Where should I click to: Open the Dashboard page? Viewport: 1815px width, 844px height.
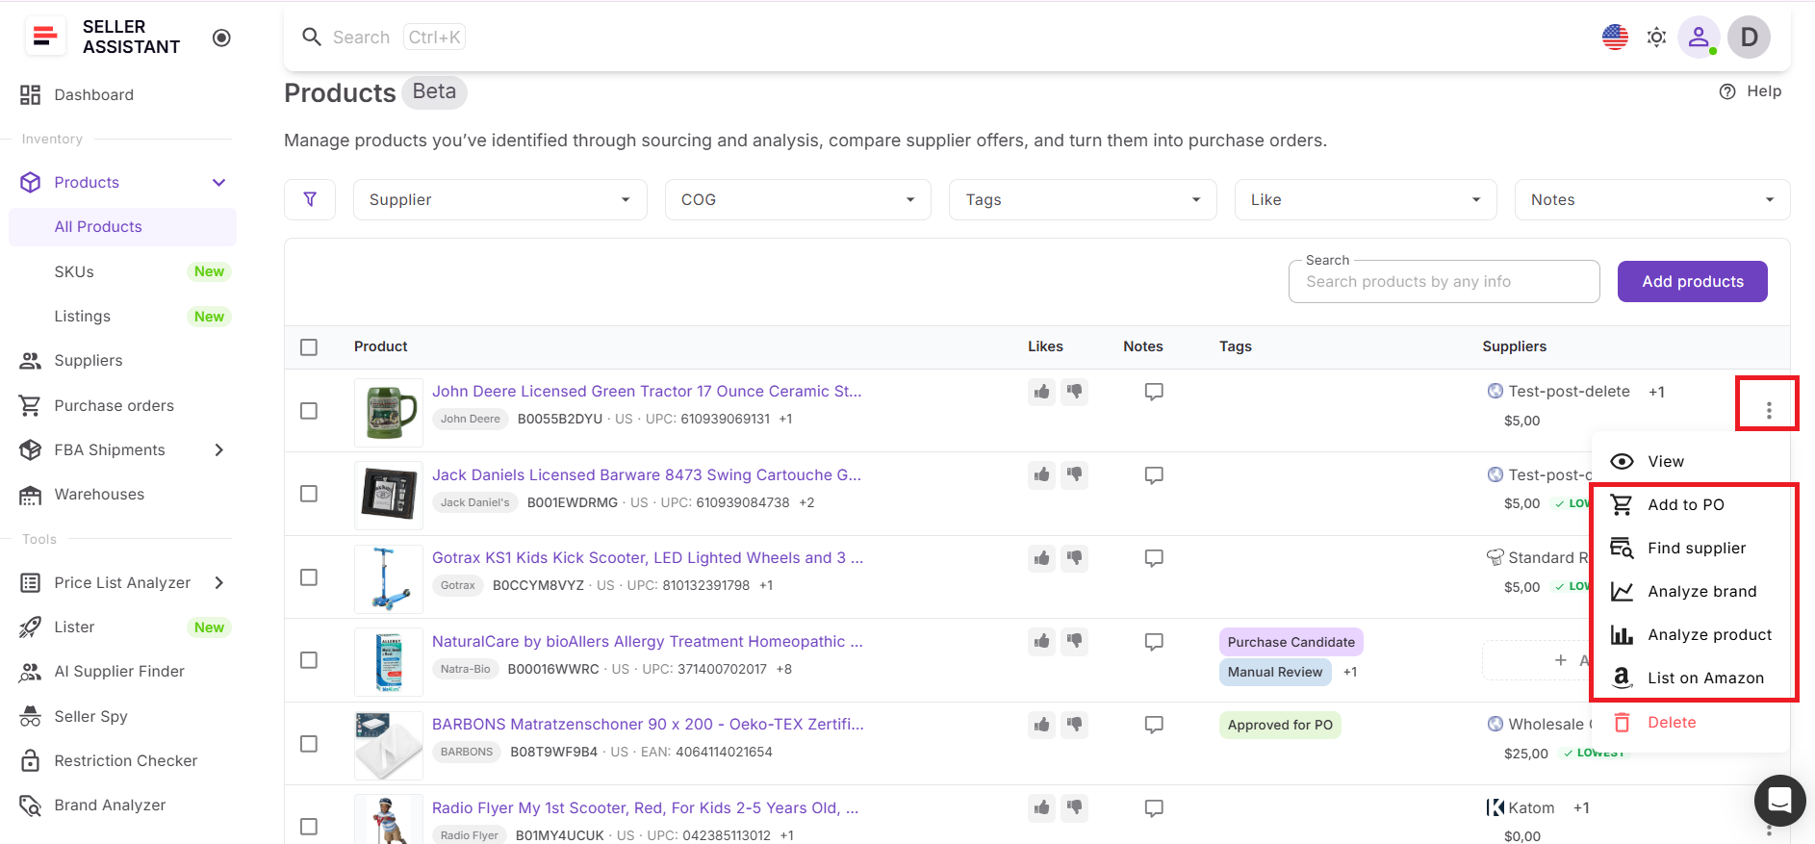click(x=94, y=94)
